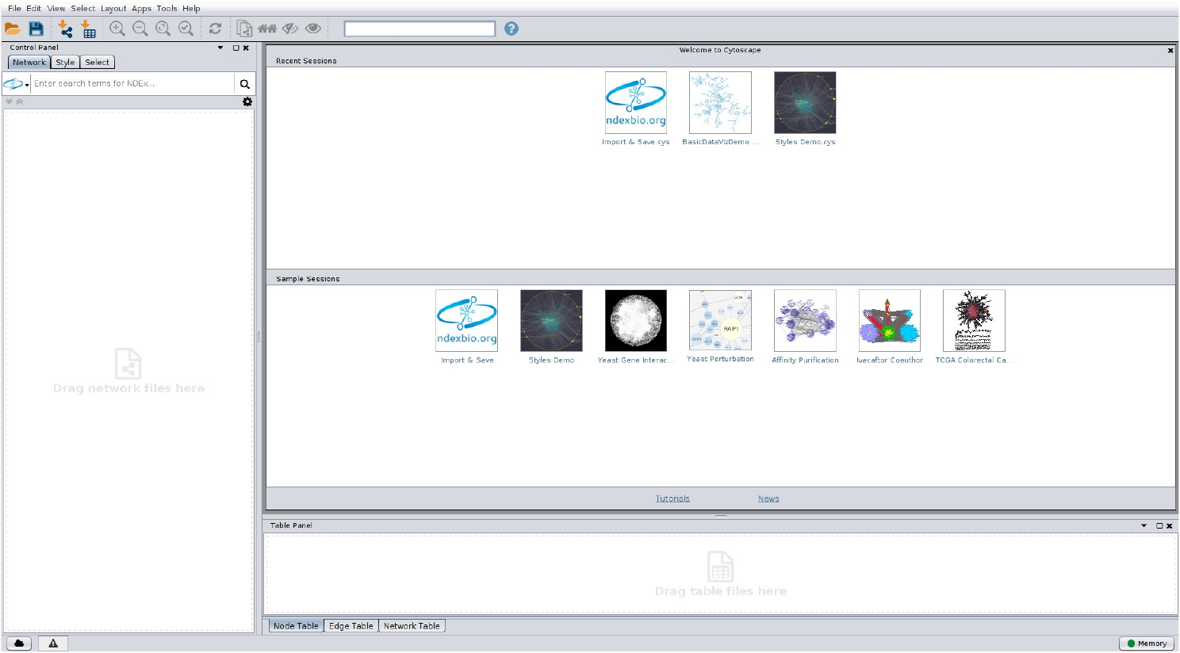Open task history cloud icon button
Screen dimensions: 1180x653
[19, 643]
